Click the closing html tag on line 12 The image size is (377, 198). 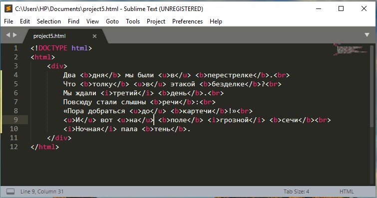(x=45, y=147)
